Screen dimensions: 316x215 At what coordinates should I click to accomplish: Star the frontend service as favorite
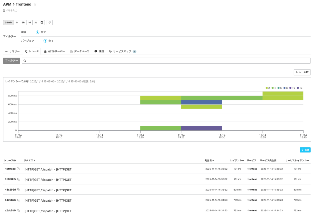(35, 4)
